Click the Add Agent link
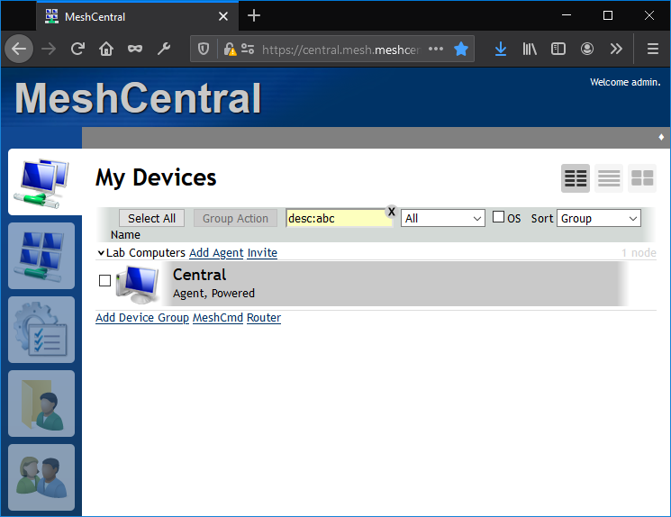This screenshot has height=517, width=671. (x=216, y=253)
